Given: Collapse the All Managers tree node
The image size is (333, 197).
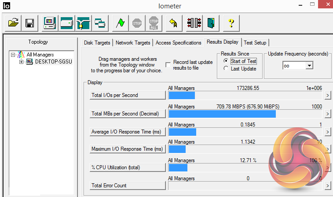Looking at the screenshot, I should coord(13,55).
